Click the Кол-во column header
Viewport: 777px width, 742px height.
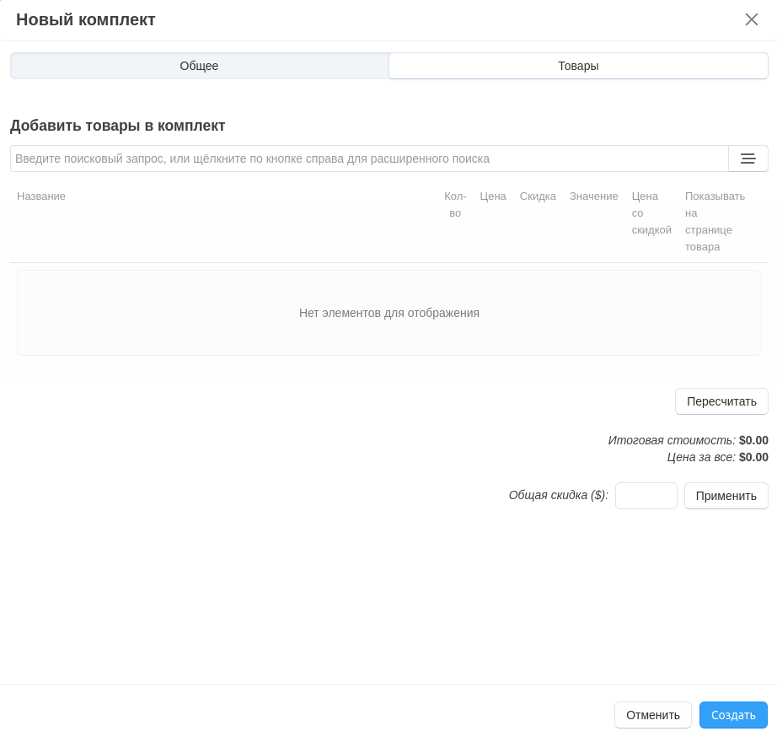coord(455,205)
